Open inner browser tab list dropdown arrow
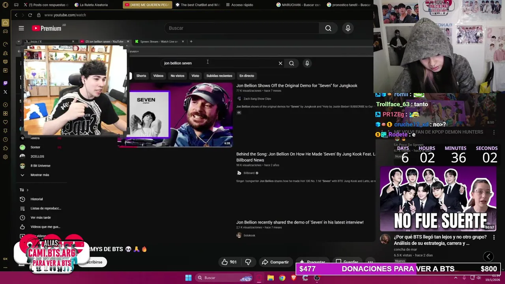505x284 pixels. (19, 41)
